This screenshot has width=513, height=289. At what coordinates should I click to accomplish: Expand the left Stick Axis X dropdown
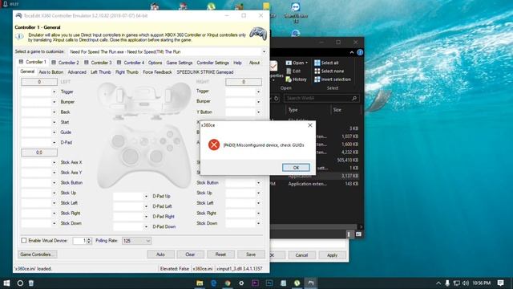[x=54, y=162]
